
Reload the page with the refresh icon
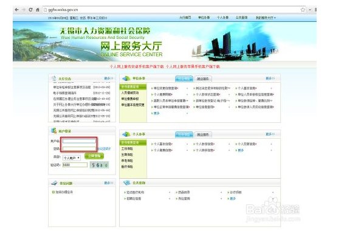click(30, 10)
